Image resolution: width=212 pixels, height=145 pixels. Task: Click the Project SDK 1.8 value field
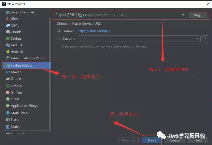131,15
